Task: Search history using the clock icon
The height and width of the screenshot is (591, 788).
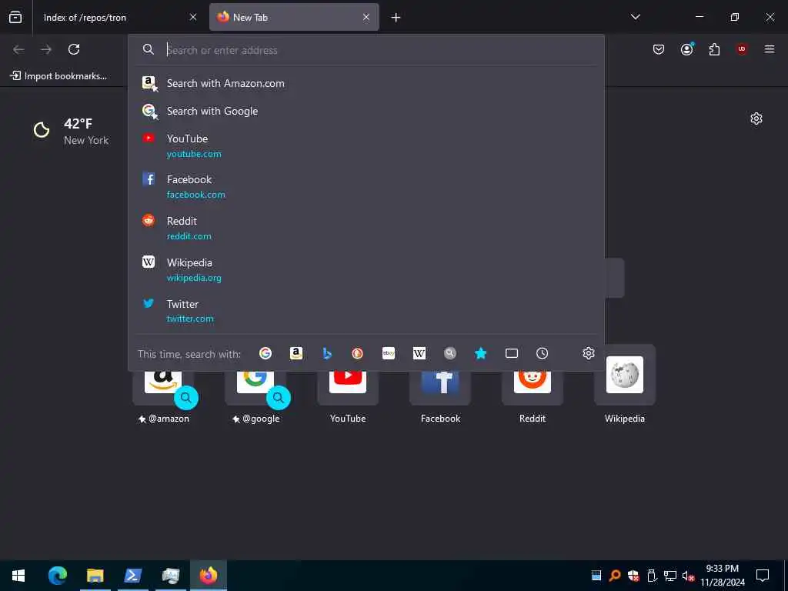Action: [542, 354]
